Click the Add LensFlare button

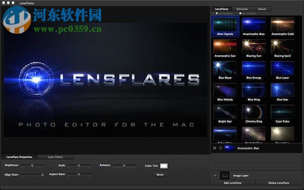233,183
